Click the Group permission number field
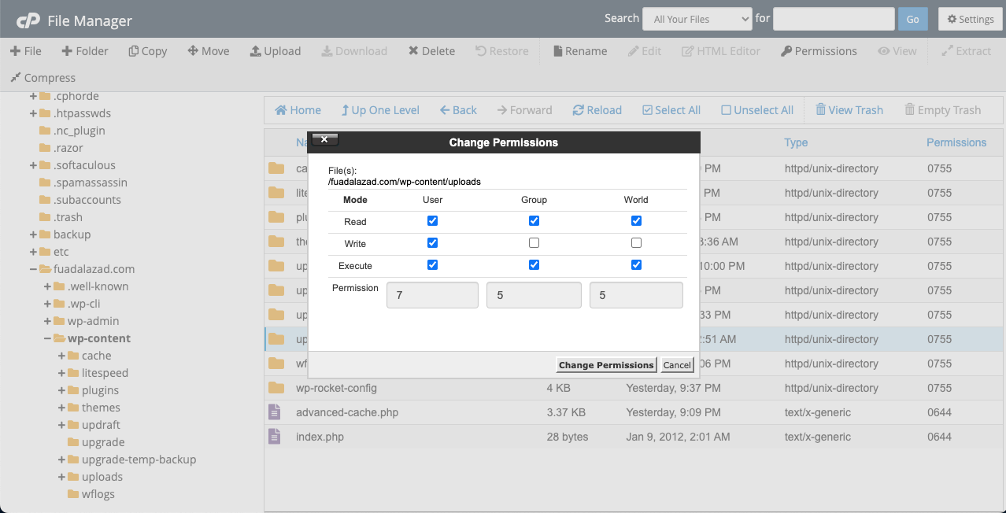Viewport: 1006px width, 513px height. coord(534,295)
